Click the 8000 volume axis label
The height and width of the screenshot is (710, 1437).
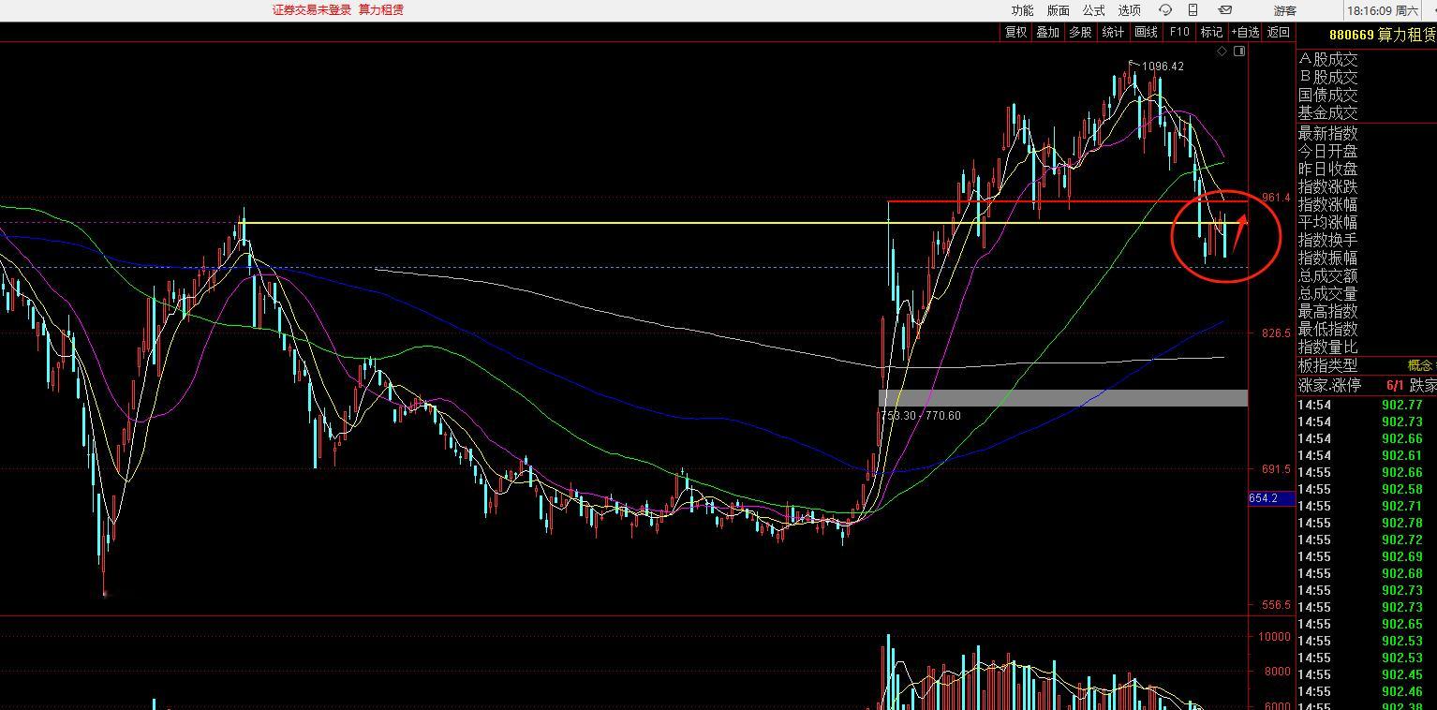point(1277,672)
